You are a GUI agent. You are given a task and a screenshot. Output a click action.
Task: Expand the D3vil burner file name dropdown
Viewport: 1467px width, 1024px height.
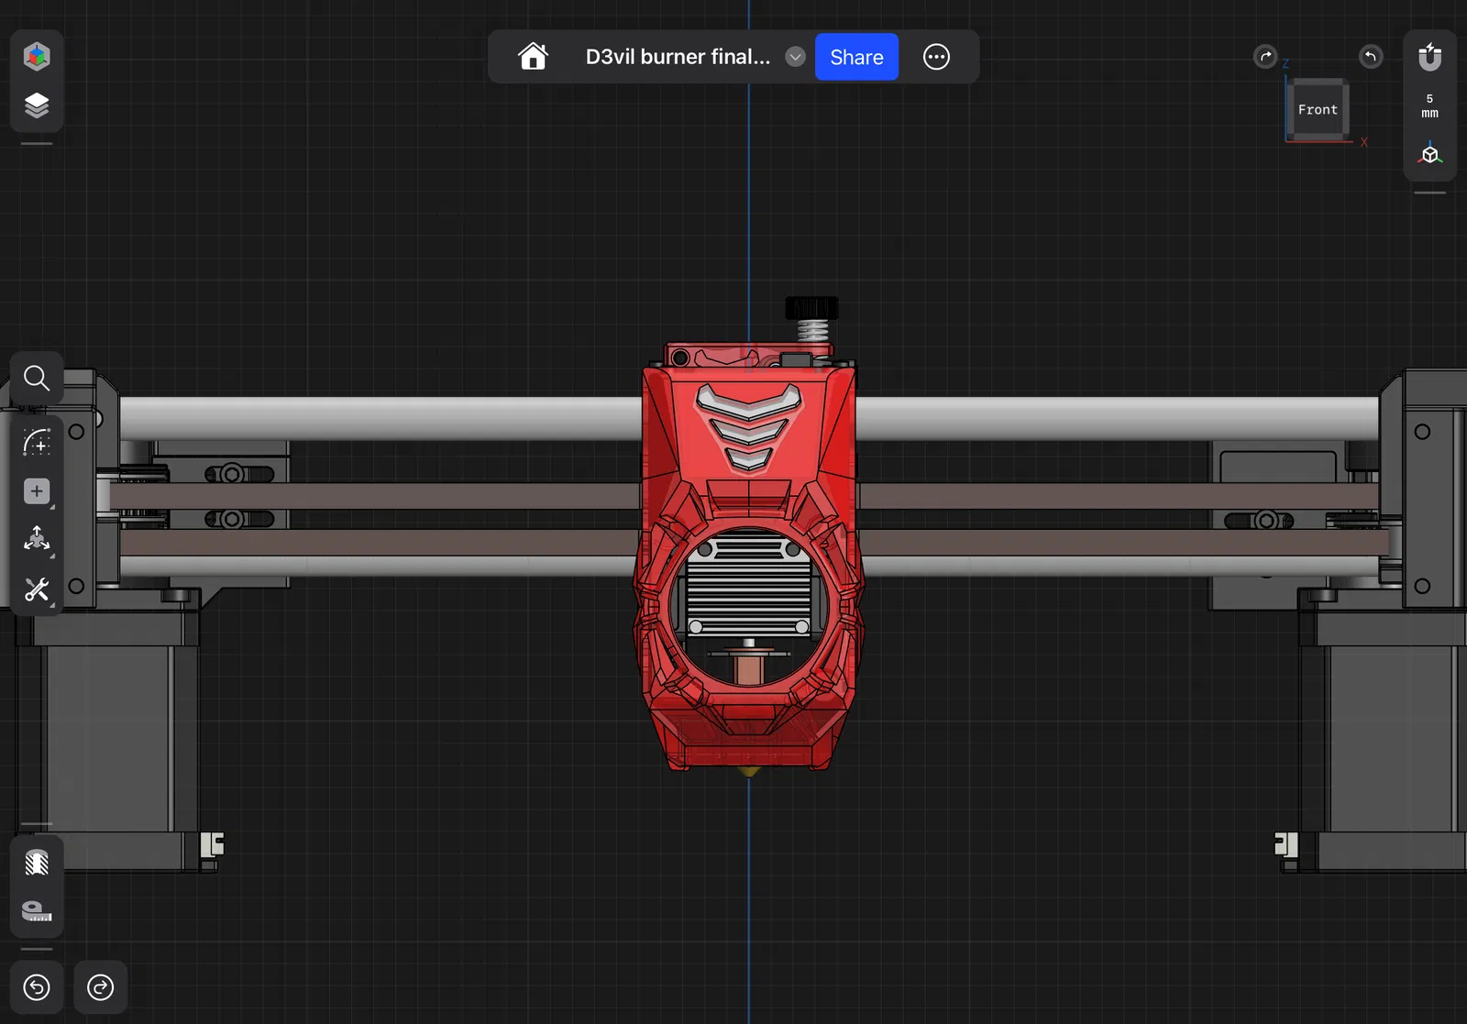coord(795,57)
